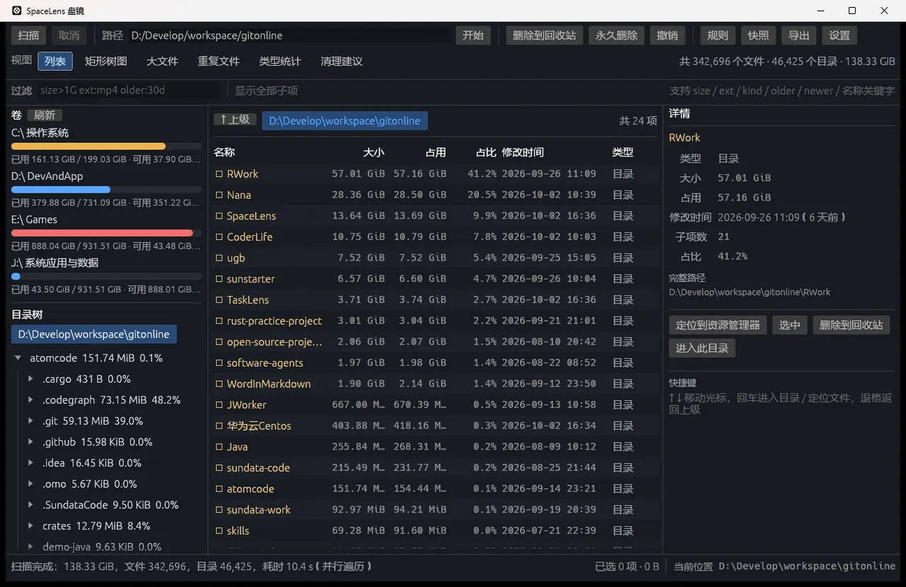Click the folder icon beside skills
The height and width of the screenshot is (587, 906).
[x=219, y=530]
